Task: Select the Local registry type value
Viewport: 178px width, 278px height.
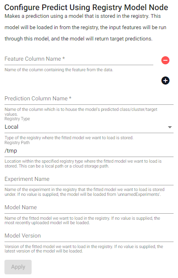Action: click(x=11, y=127)
